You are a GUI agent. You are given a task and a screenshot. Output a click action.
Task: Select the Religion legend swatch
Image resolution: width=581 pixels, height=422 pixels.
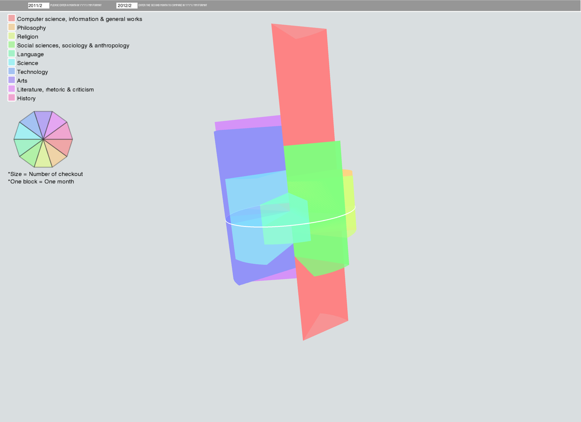(x=11, y=36)
